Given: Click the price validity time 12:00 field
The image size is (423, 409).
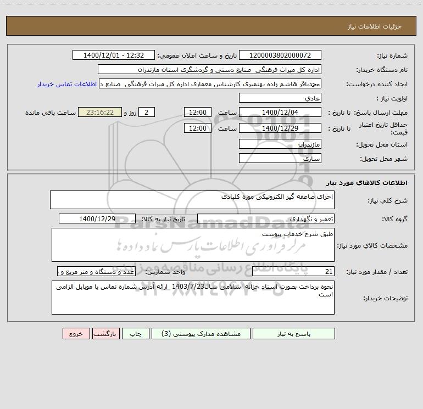Looking at the screenshot, I should tap(197, 128).
